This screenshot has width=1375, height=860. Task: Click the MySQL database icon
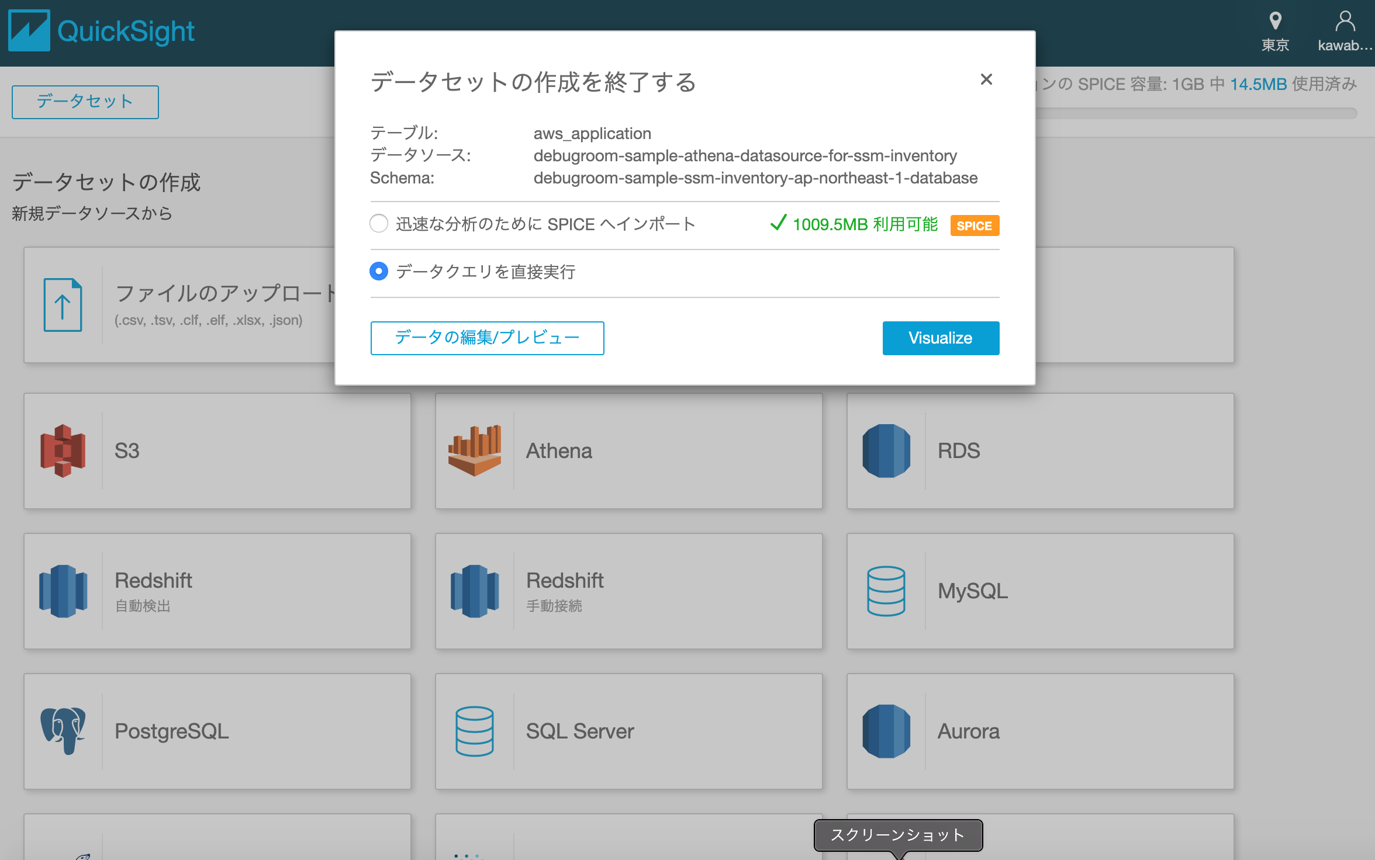(886, 591)
